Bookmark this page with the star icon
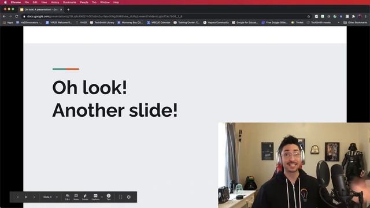 (x=309, y=17)
